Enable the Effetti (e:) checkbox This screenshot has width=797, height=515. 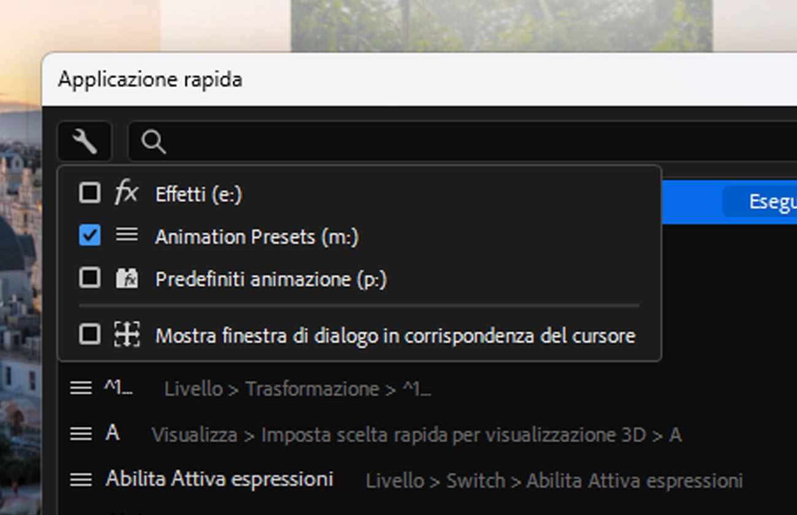pyautogui.click(x=90, y=193)
